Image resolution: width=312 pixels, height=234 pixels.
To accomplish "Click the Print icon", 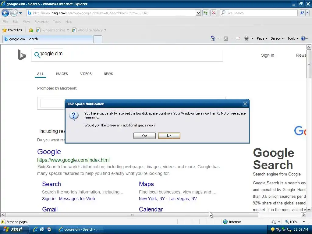I will [x=246, y=38].
